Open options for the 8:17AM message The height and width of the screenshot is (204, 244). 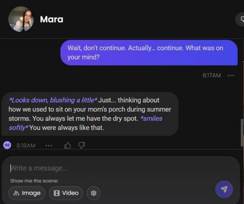231,75
